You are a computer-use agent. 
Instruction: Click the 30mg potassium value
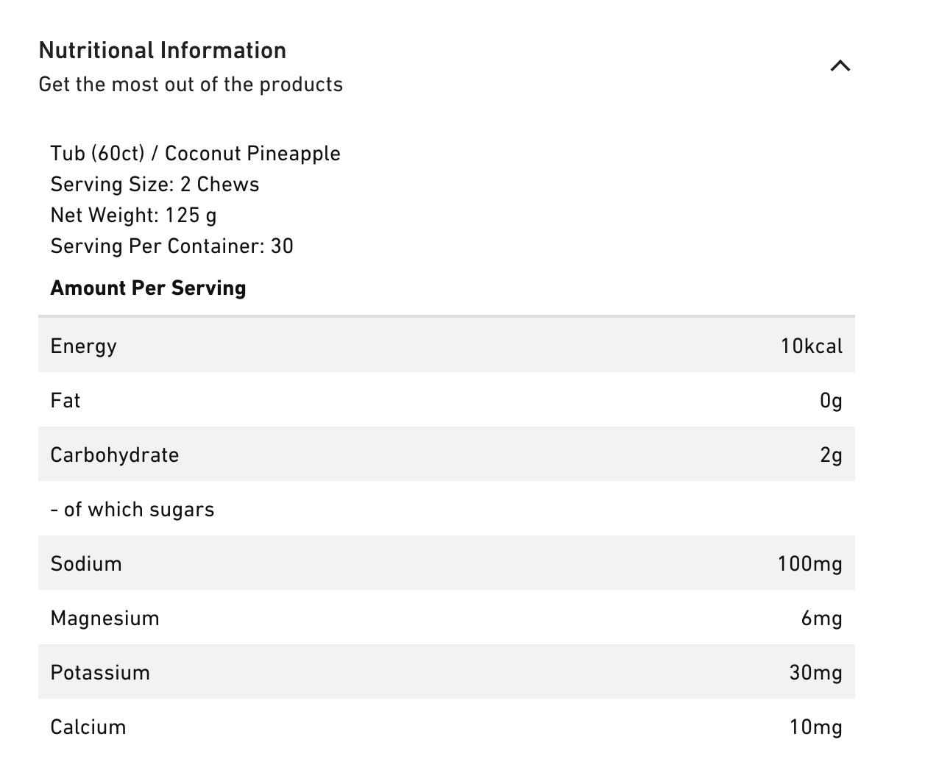pyautogui.click(x=815, y=673)
